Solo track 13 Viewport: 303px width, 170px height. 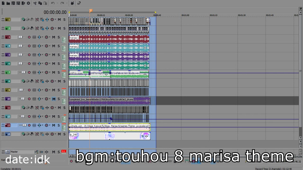pyautogui.click(x=59, y=125)
